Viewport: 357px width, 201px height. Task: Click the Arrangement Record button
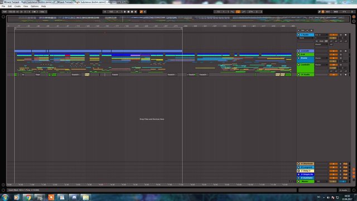tap(132, 12)
